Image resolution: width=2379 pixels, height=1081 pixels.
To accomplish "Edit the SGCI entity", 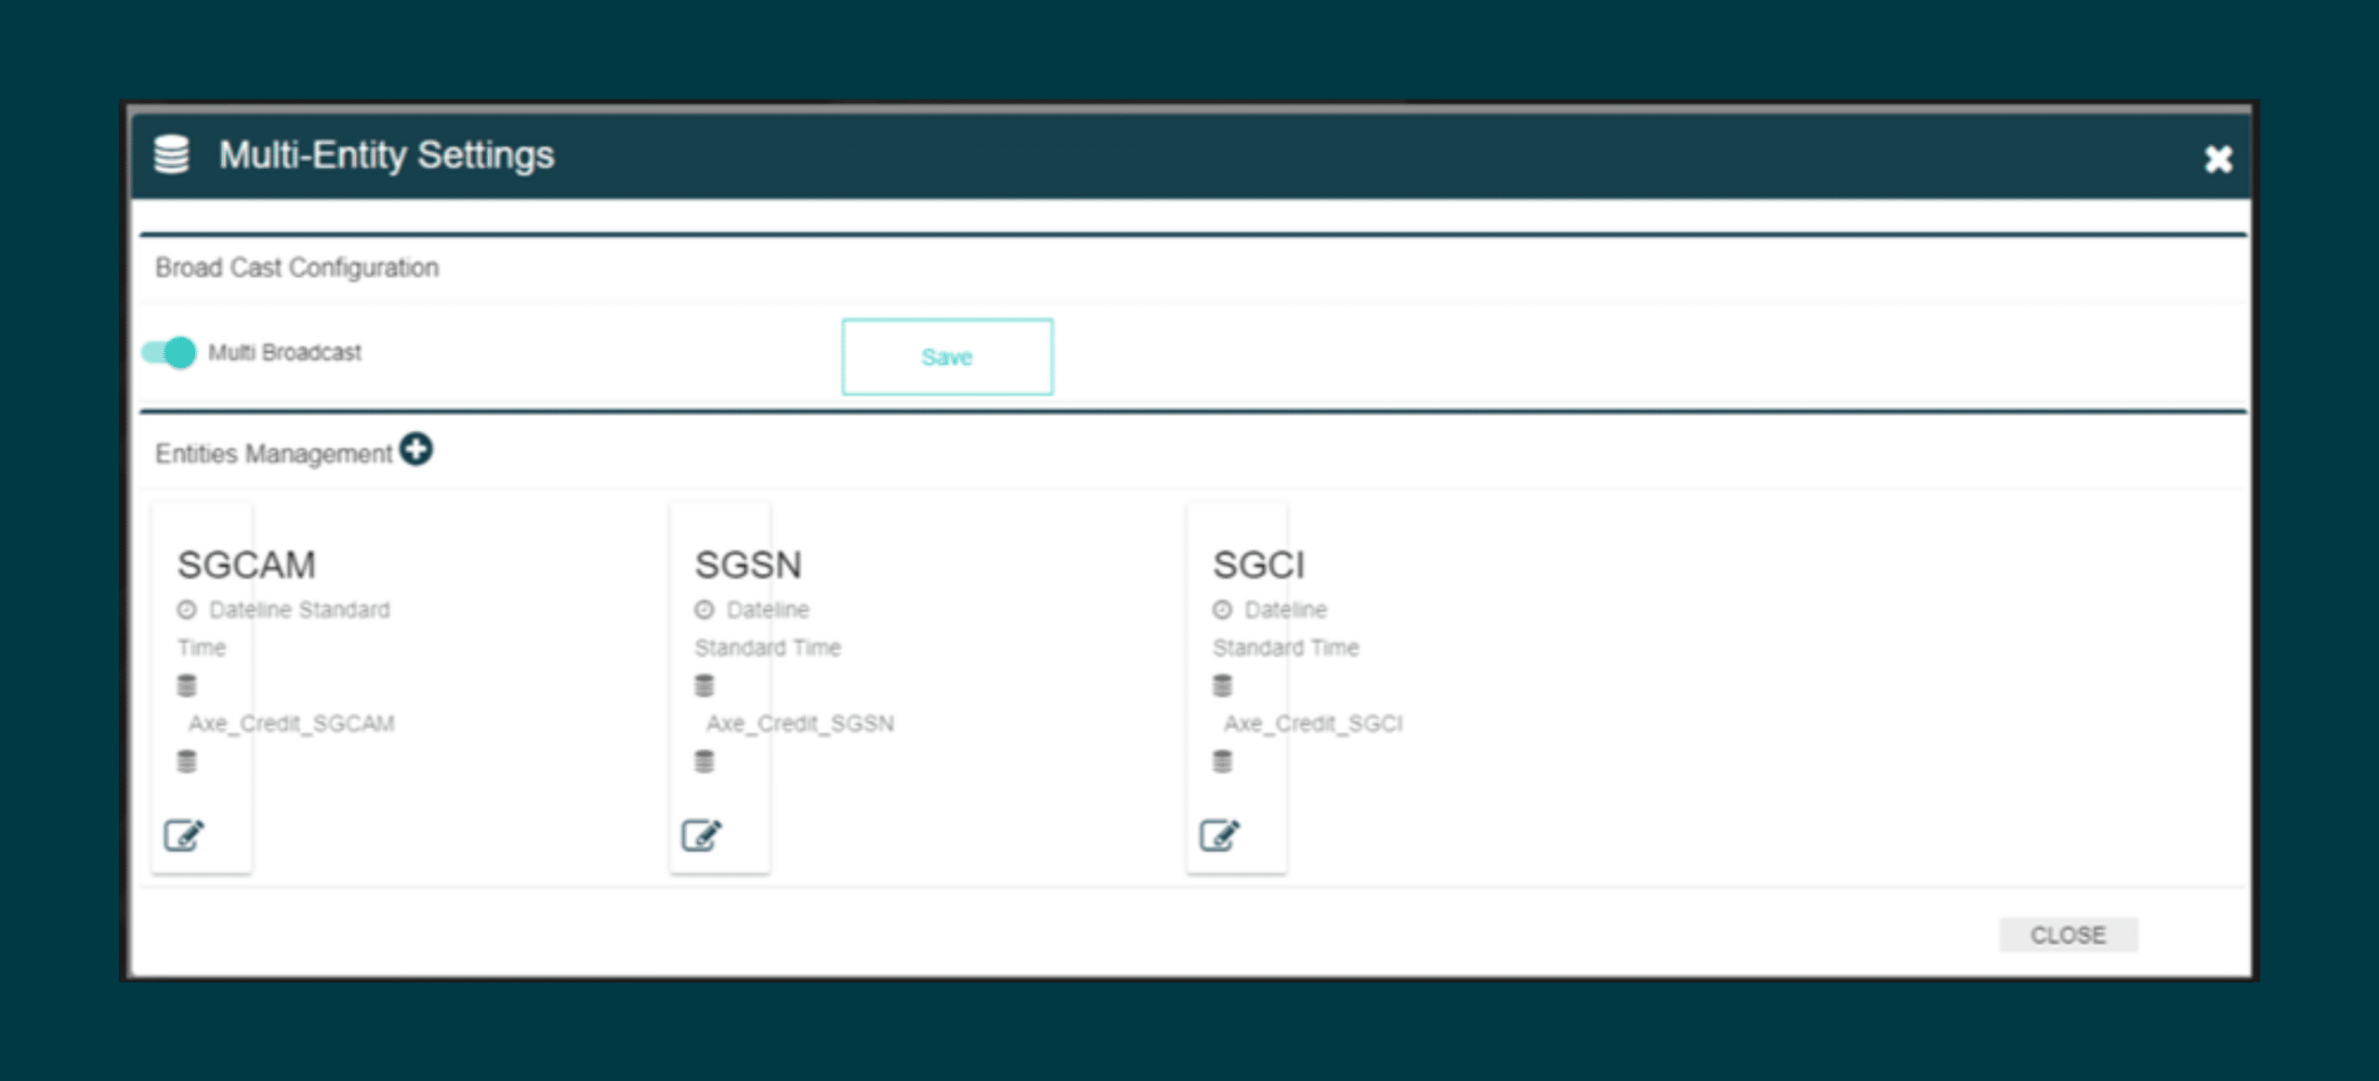I will 1219,835.
